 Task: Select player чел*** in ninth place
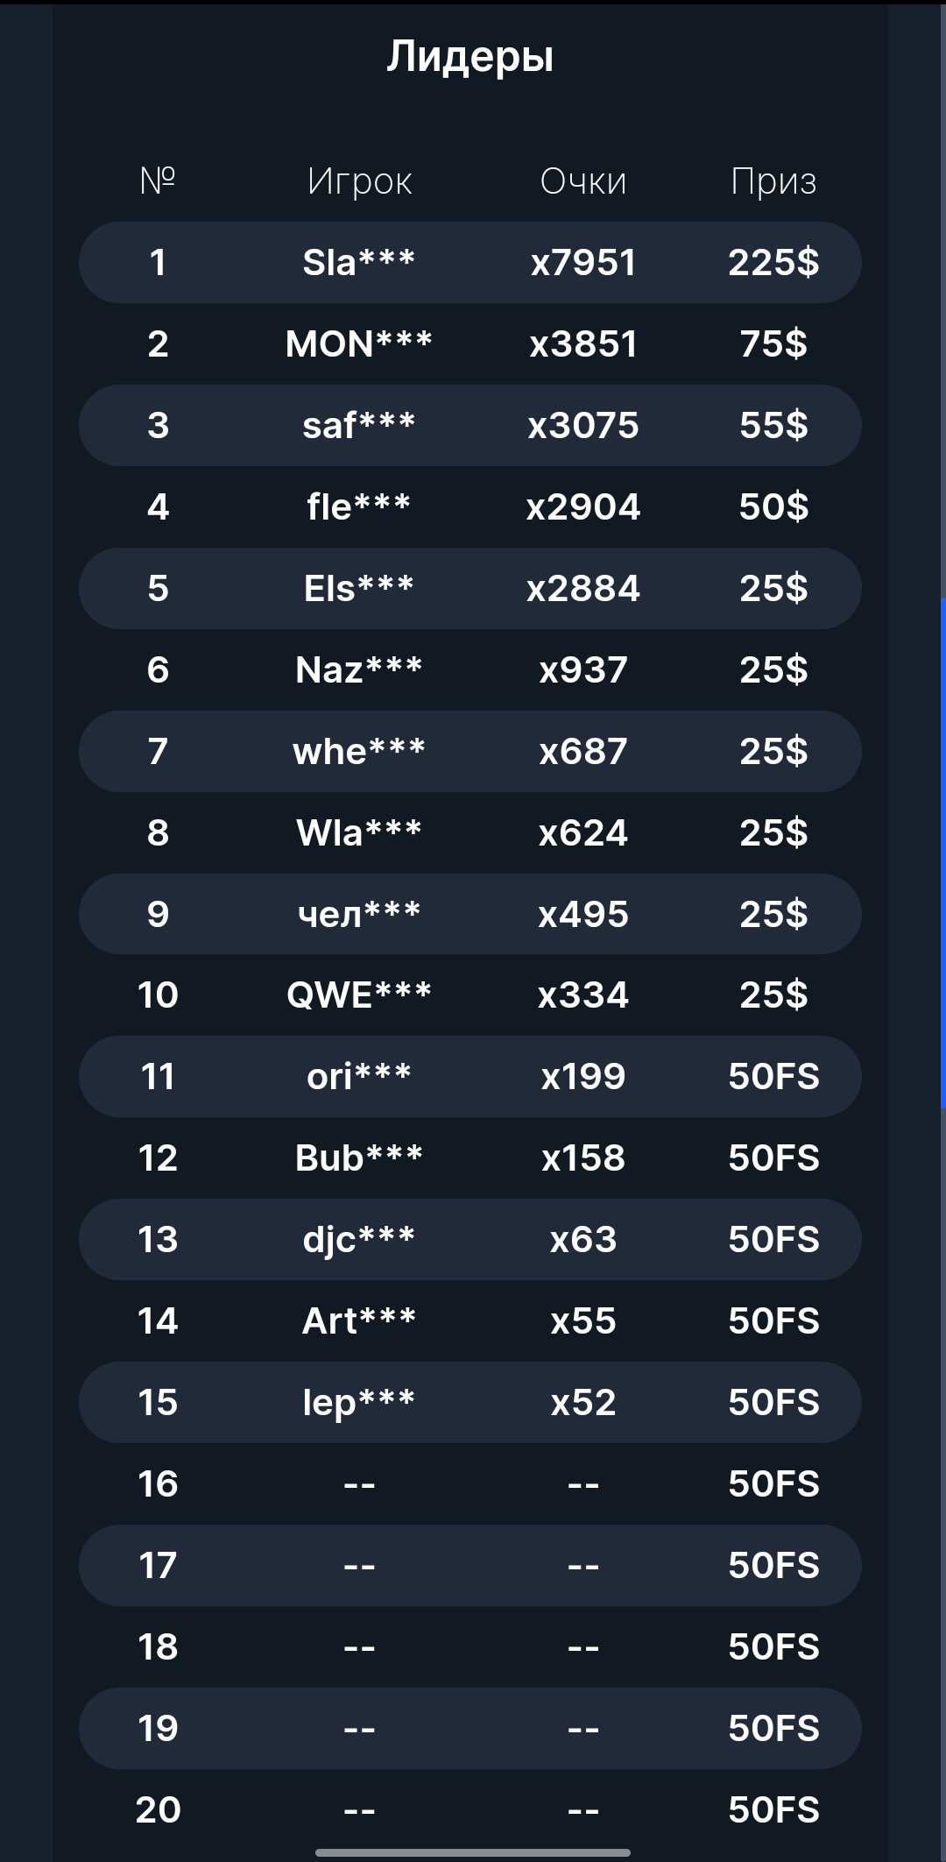tap(359, 914)
